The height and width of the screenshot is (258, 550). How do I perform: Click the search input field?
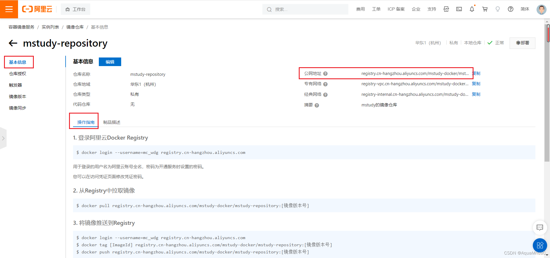pos(305,9)
